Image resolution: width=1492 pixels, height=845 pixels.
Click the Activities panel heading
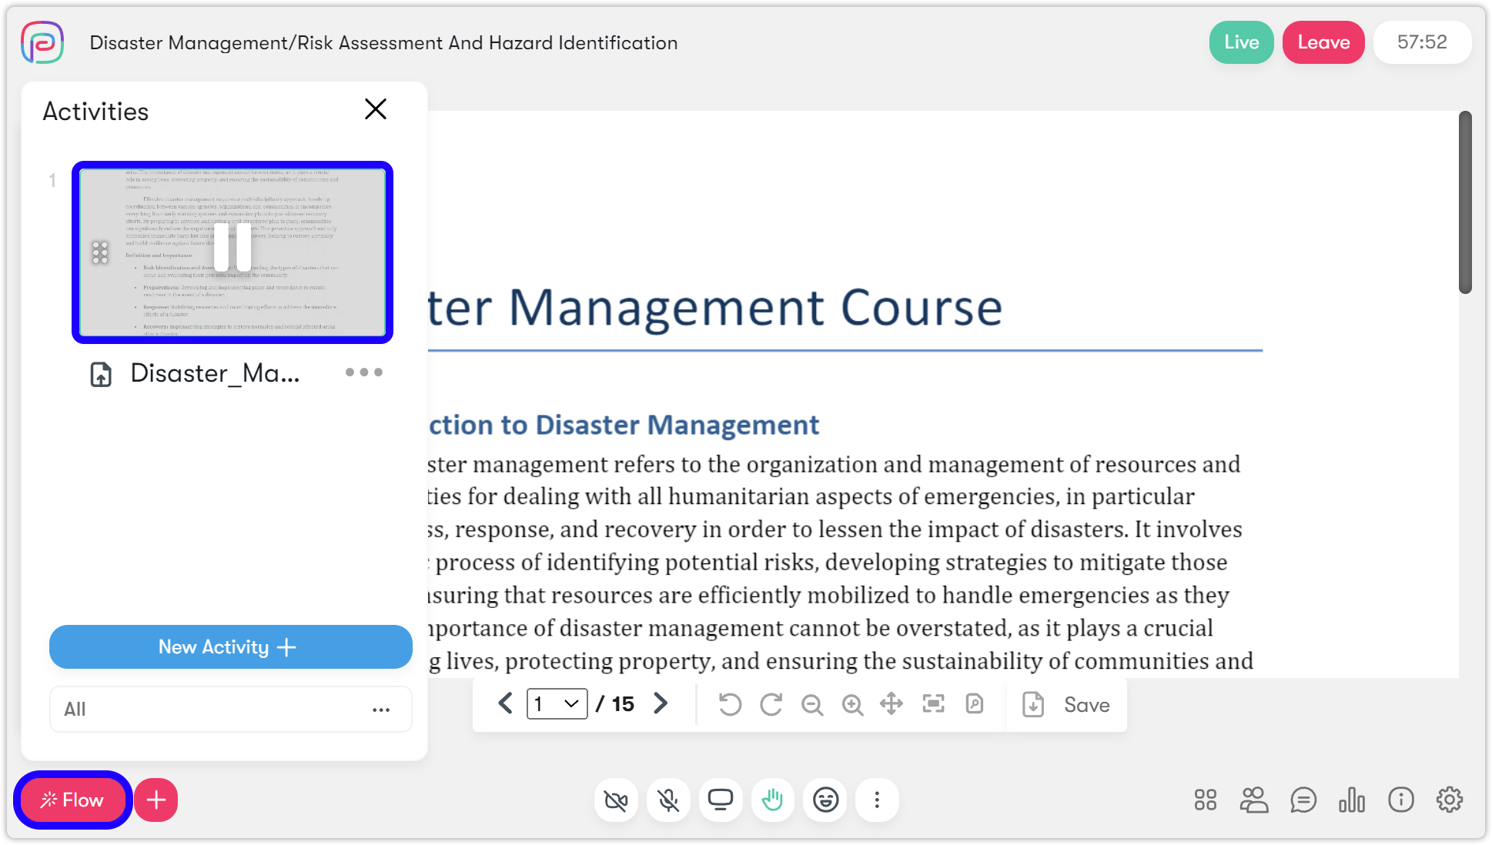coord(95,112)
